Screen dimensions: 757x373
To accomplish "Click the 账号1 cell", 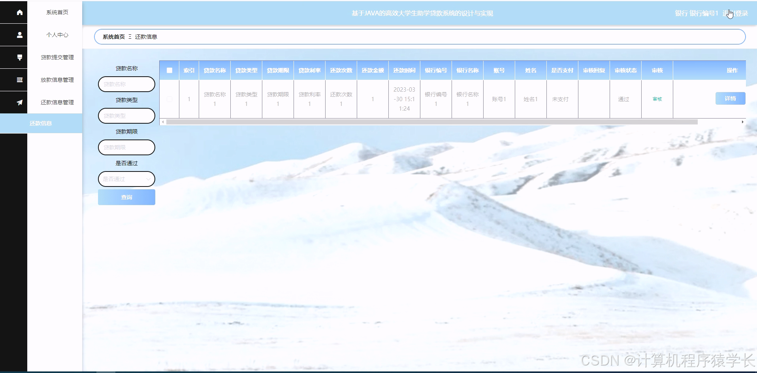I will tap(499, 99).
